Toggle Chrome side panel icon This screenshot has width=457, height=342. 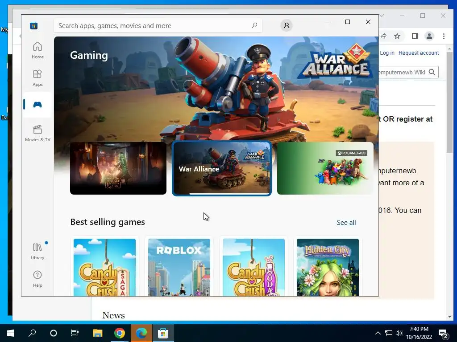click(415, 36)
